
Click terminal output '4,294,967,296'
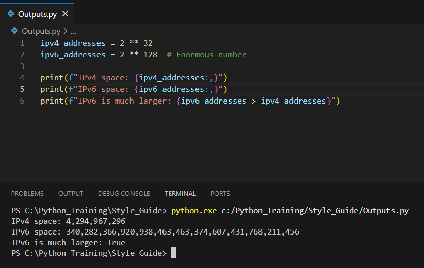tap(96, 221)
